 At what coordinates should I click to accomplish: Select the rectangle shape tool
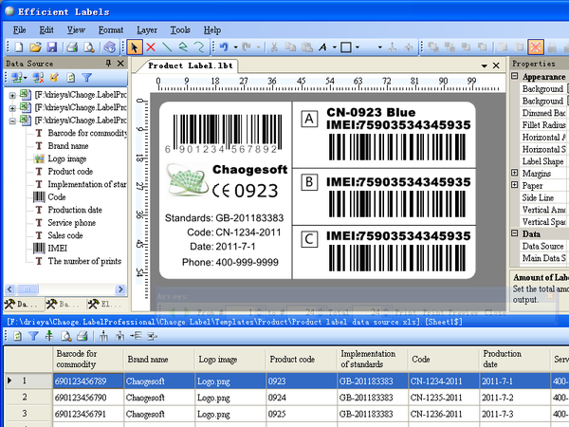[x=346, y=47]
